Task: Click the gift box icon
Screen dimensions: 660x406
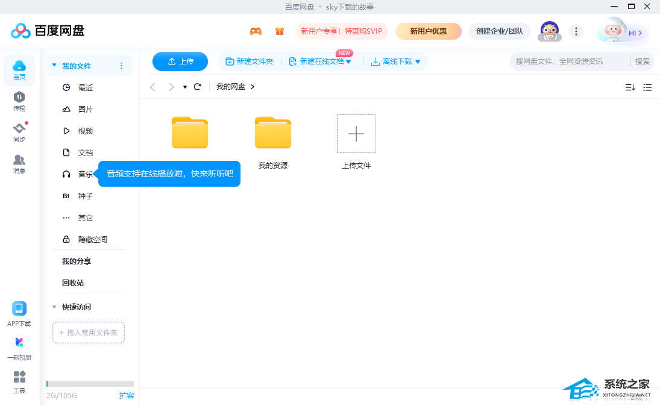Action: [280, 31]
